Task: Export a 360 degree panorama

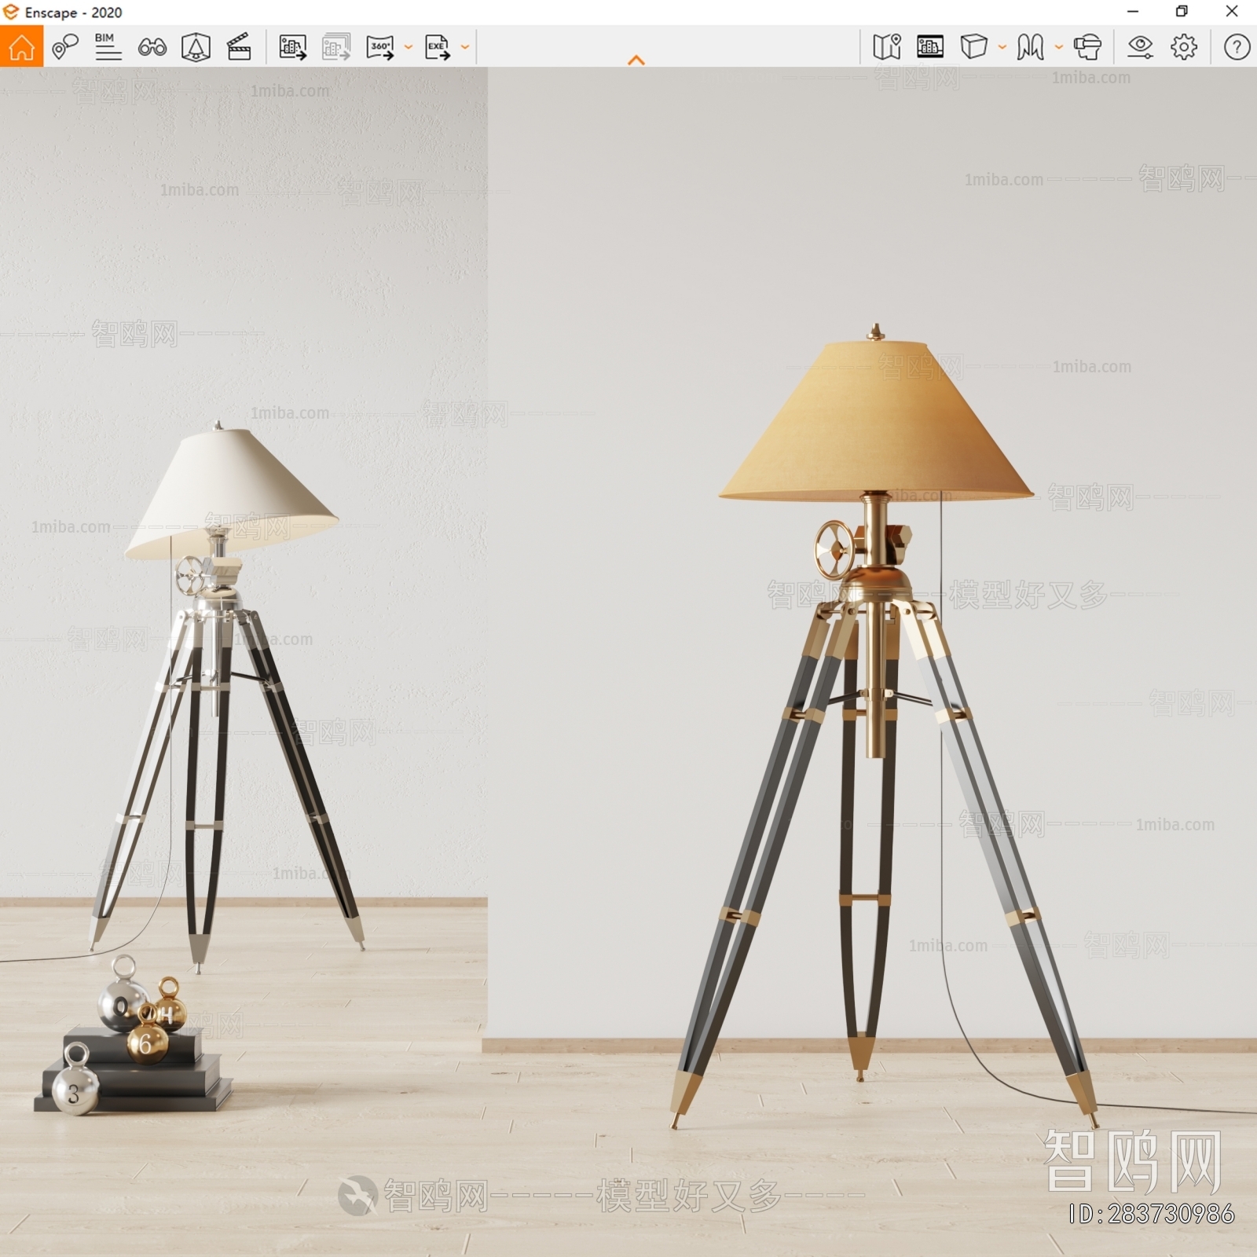Action: pos(380,47)
